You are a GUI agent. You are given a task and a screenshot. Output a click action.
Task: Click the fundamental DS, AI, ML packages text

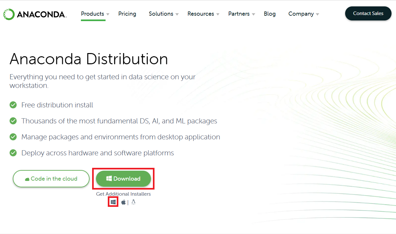[x=119, y=121]
